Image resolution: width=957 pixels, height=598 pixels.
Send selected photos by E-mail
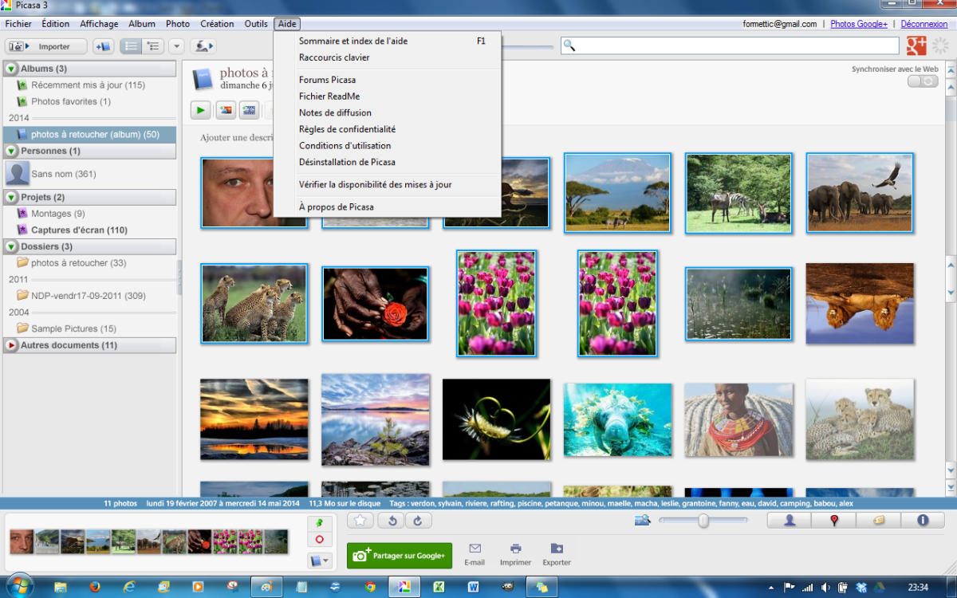pos(475,554)
